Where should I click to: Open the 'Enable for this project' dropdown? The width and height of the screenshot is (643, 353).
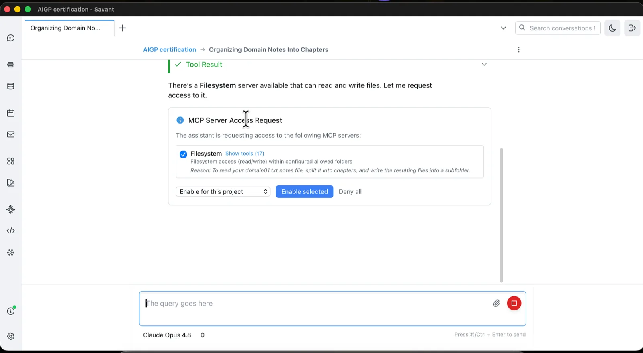point(223,192)
